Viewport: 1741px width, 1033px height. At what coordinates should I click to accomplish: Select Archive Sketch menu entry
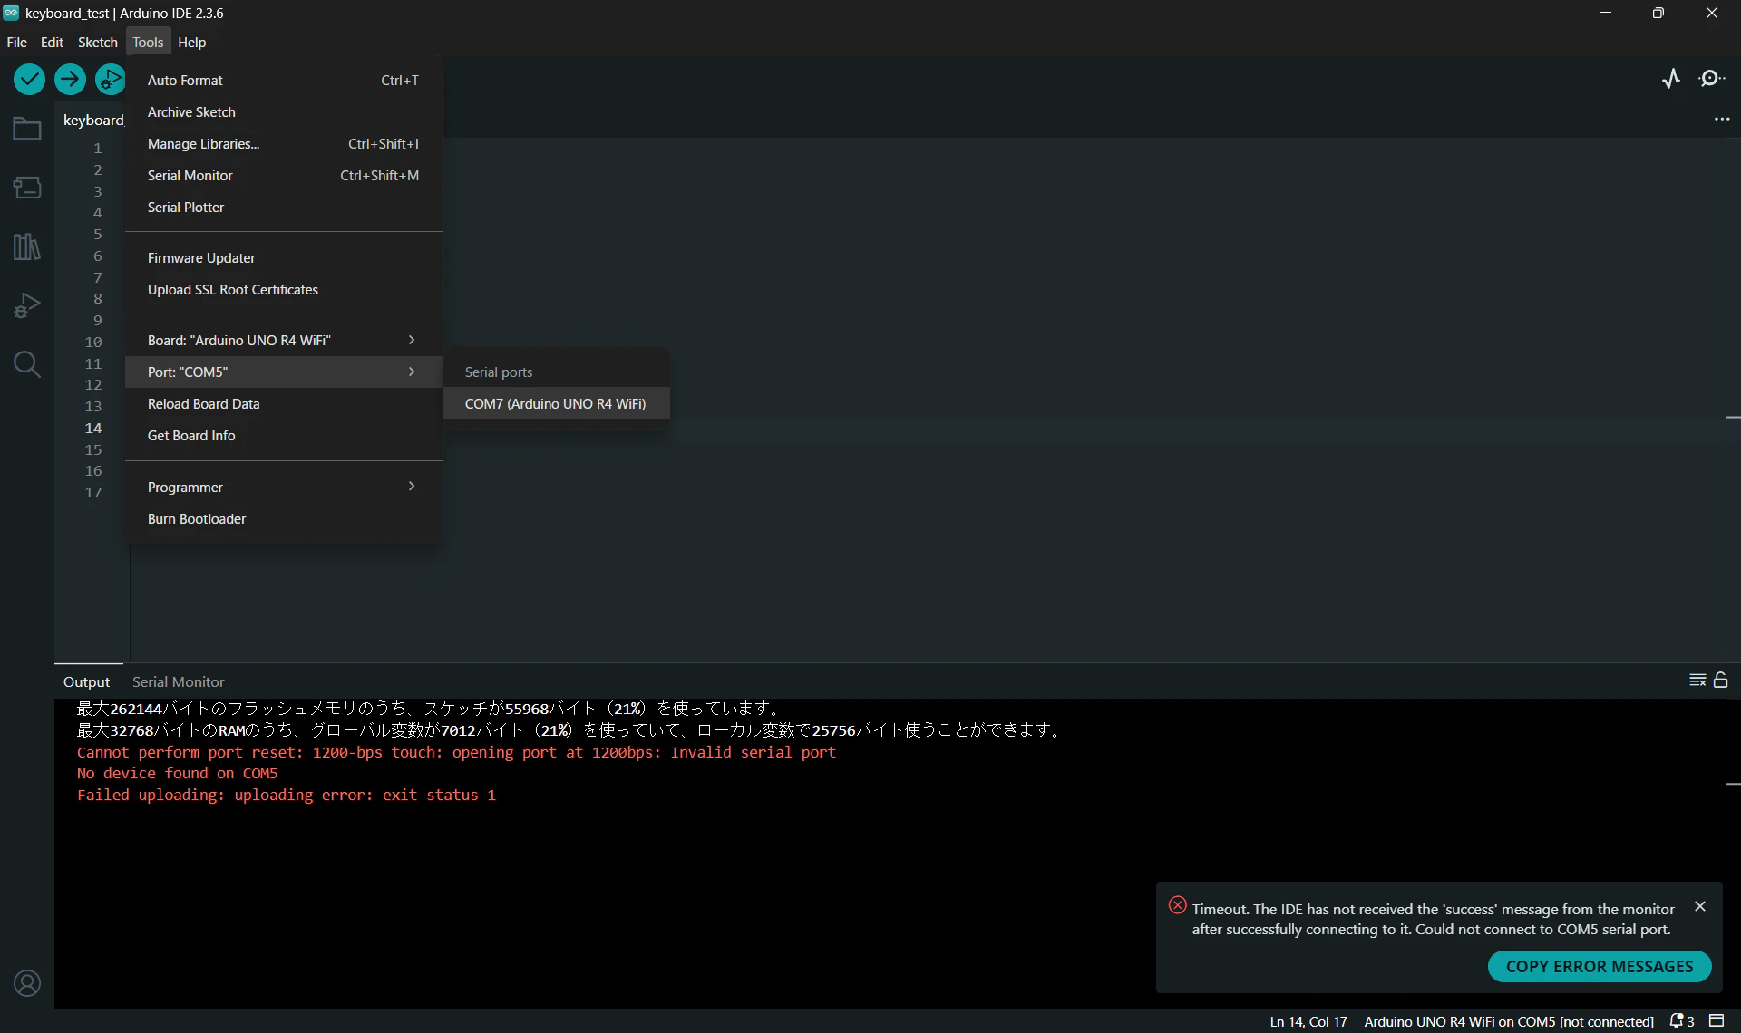284,112
